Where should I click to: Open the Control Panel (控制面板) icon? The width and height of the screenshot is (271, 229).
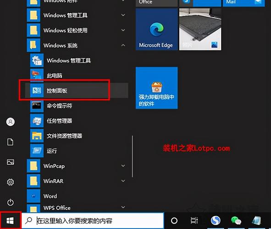pyautogui.click(x=37, y=90)
